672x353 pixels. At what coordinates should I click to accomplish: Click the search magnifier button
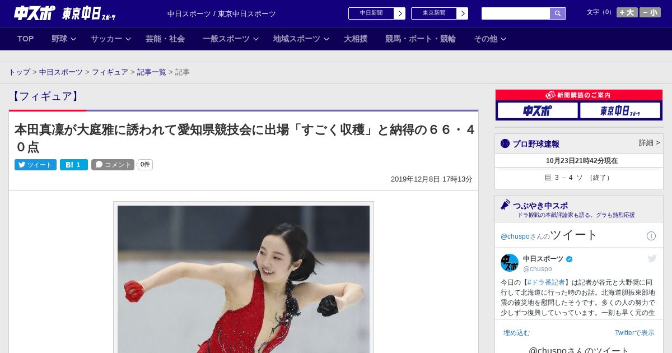558,13
